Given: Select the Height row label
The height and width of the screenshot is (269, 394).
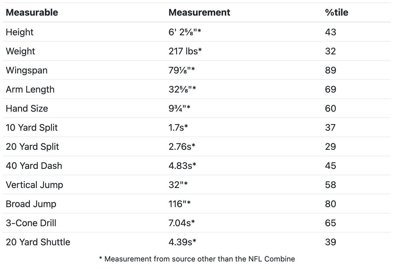Looking at the screenshot, I should (x=20, y=32).
